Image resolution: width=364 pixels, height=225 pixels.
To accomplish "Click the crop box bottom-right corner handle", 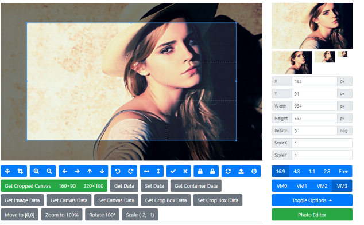I will click(x=236, y=140).
